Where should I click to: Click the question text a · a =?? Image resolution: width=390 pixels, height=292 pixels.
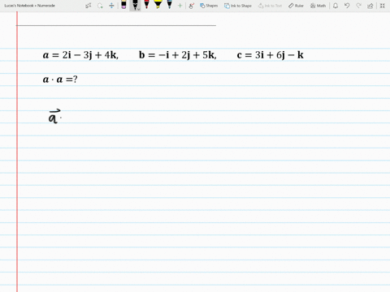click(60, 79)
